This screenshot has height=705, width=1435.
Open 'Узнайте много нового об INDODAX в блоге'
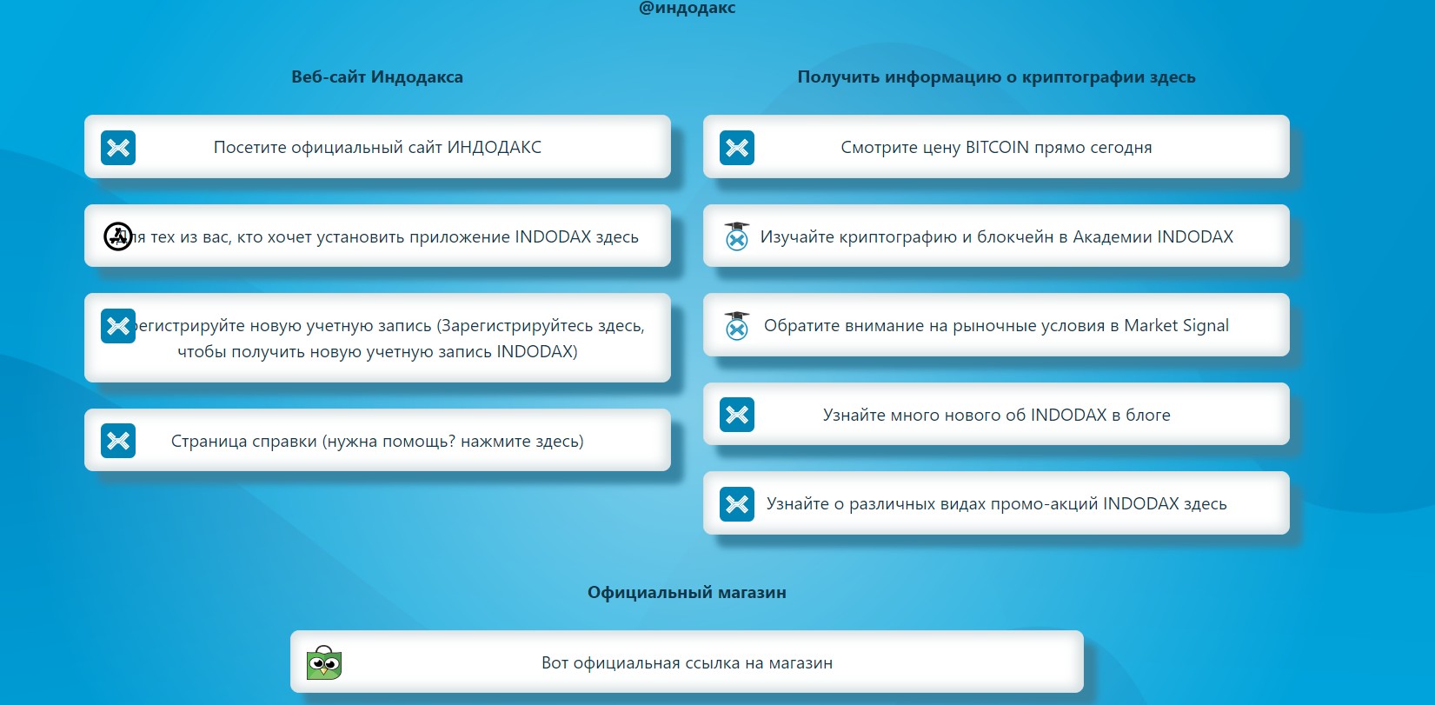[x=996, y=414]
